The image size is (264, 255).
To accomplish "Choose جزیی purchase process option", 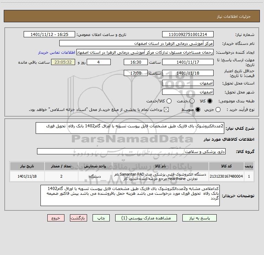I will tap(218, 110).
